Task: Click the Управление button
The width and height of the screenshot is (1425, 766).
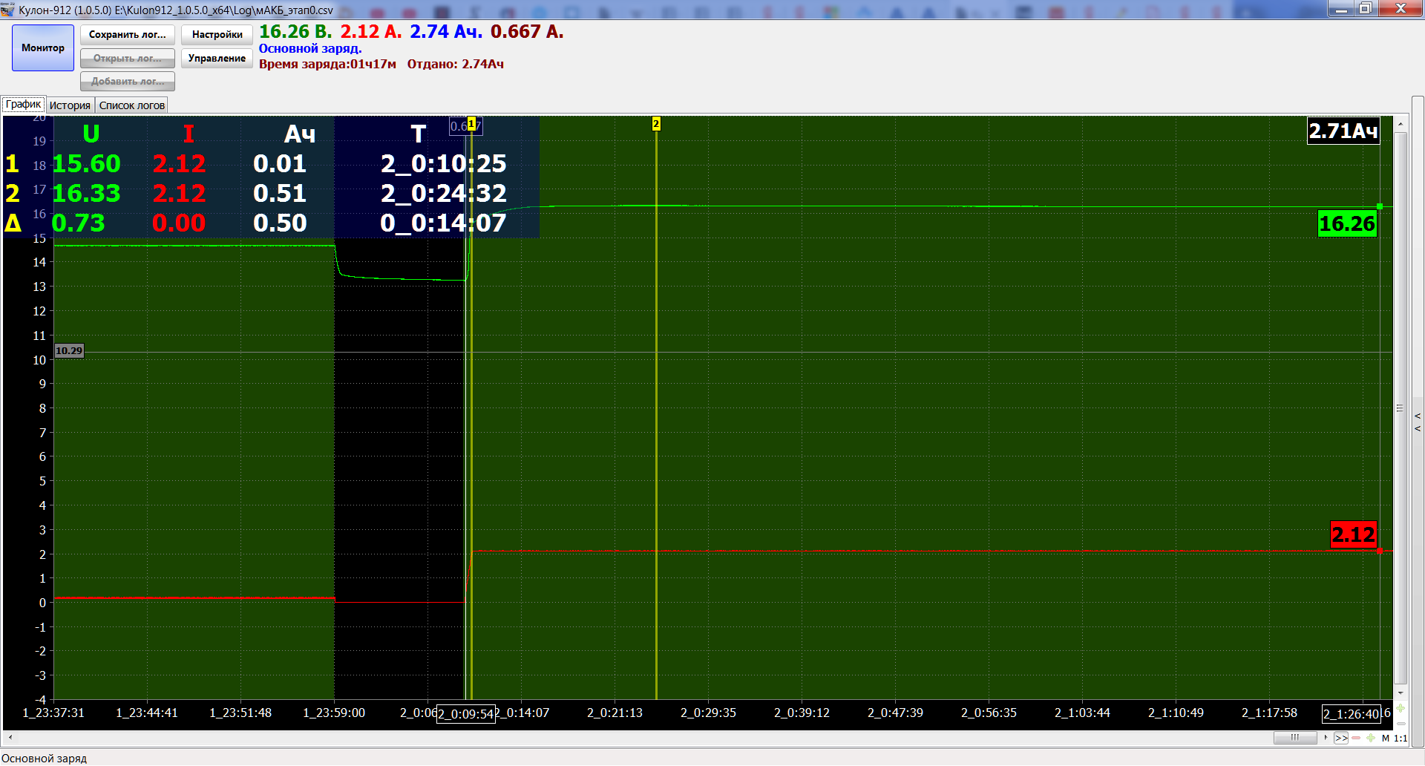Action: (x=217, y=59)
